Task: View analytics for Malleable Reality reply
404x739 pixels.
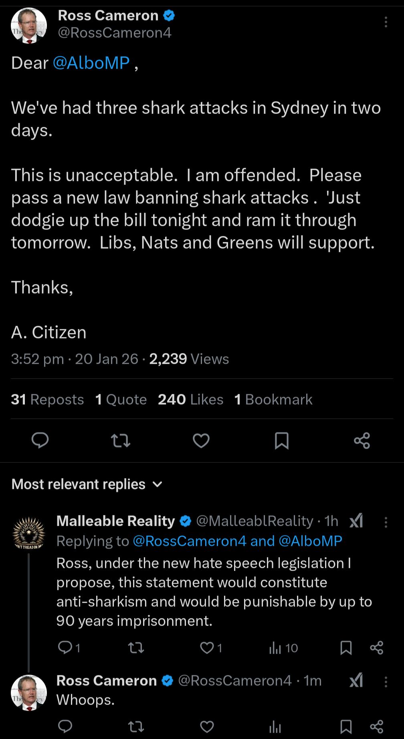Action: pos(275,648)
